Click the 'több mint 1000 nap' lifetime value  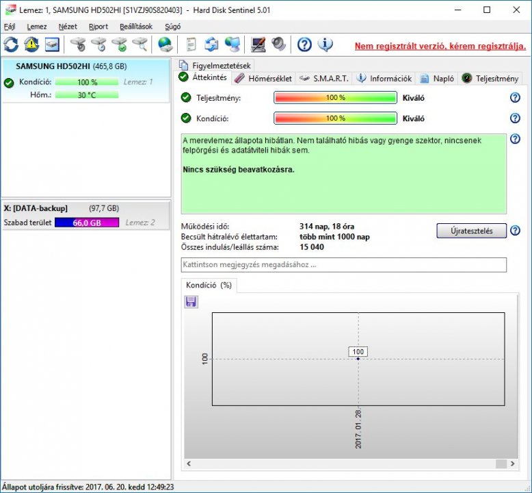click(334, 236)
